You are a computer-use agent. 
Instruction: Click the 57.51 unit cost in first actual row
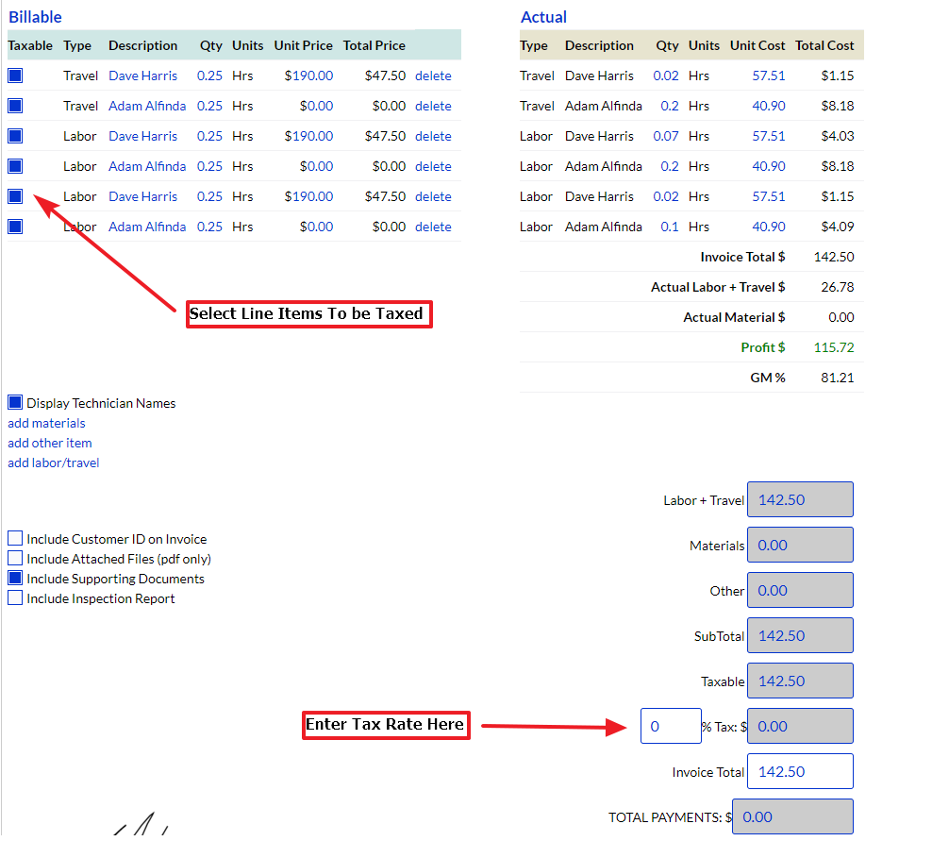click(768, 76)
